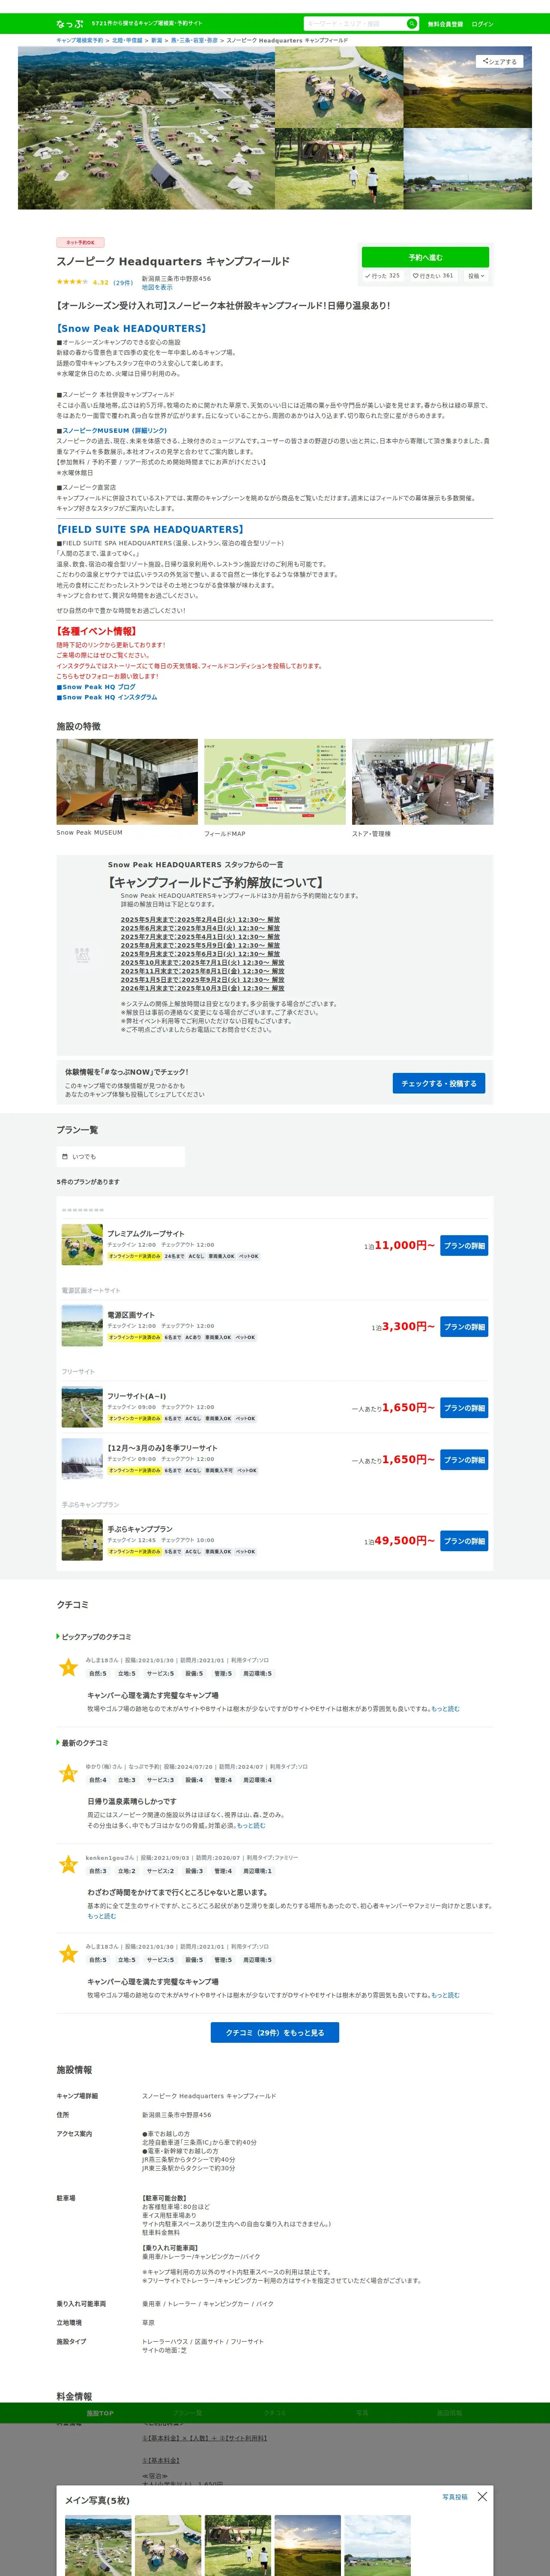This screenshot has width=550, height=2576.
Task: Click the チェックする・投稿する button
Action: pyautogui.click(x=439, y=1083)
